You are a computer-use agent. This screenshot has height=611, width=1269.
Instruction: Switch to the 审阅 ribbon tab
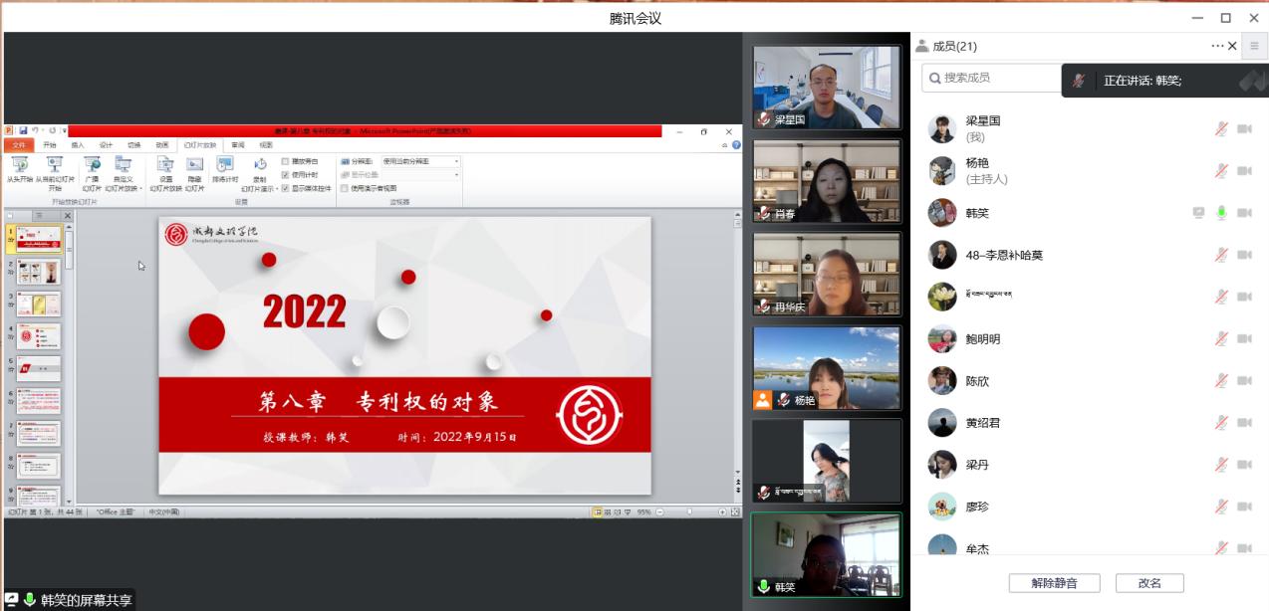238,145
